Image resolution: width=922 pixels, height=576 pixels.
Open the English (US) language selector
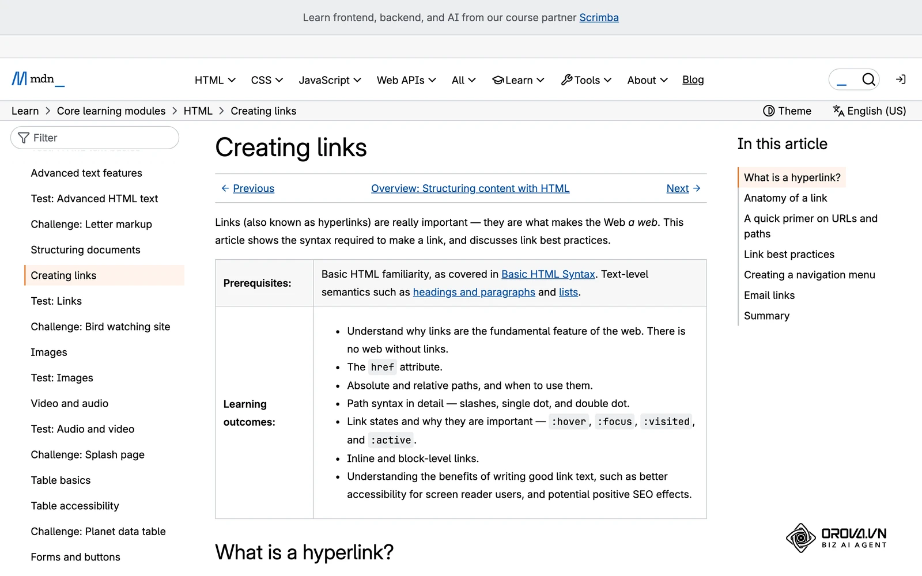point(870,111)
